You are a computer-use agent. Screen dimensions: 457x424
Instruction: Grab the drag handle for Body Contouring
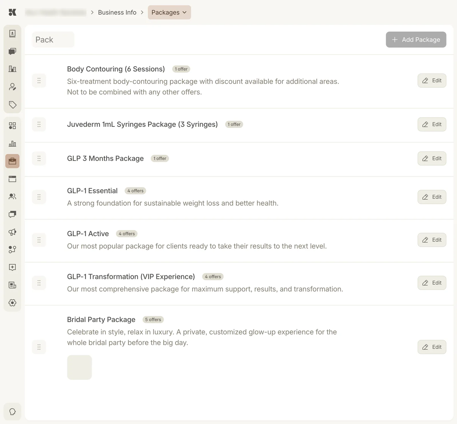click(x=39, y=81)
